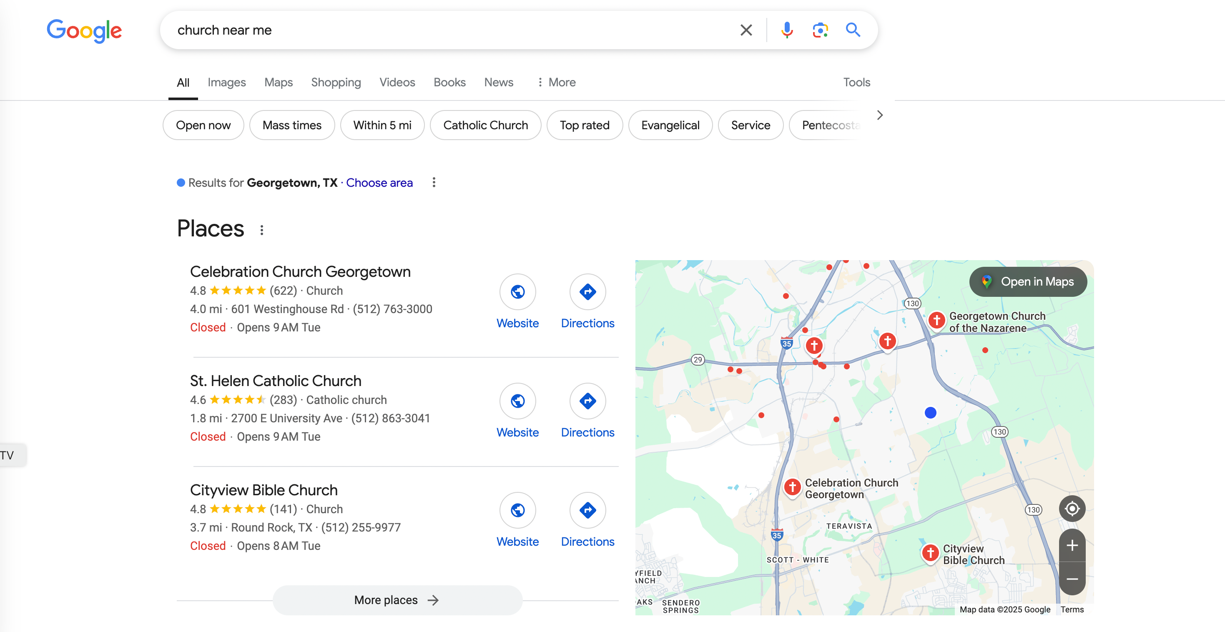Get directions to St. Helen Catholic Church
Screen dimensions: 1225x632
(587, 401)
